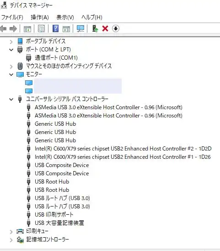Viewport: 220px width, 251px height.
Task: Select 通信ポート (COM1) entry
Action: 56,58
